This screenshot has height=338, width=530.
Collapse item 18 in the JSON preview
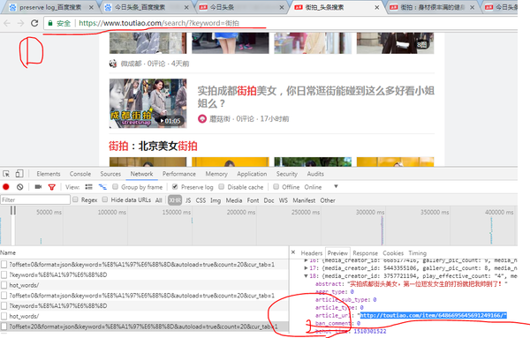point(306,276)
